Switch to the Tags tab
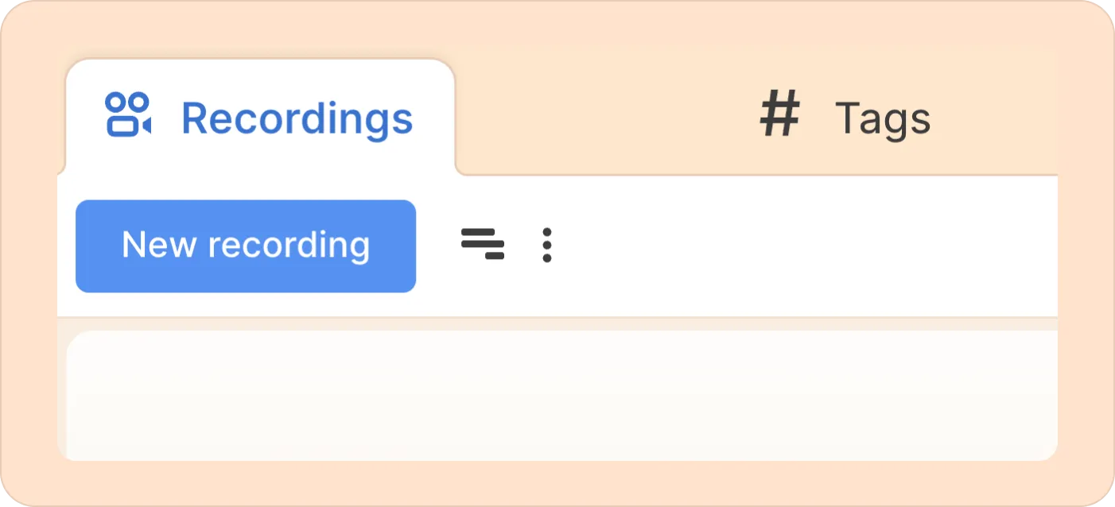1115x507 pixels. coord(845,117)
